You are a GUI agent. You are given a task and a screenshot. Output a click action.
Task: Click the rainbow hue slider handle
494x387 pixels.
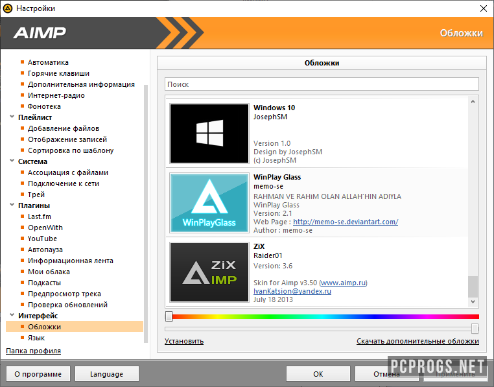(x=169, y=316)
